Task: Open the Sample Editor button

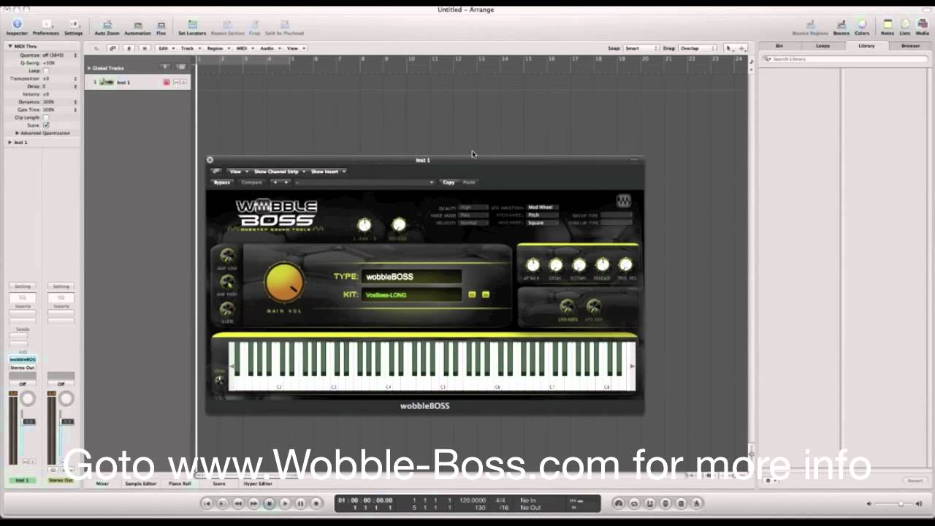Action: pos(140,484)
